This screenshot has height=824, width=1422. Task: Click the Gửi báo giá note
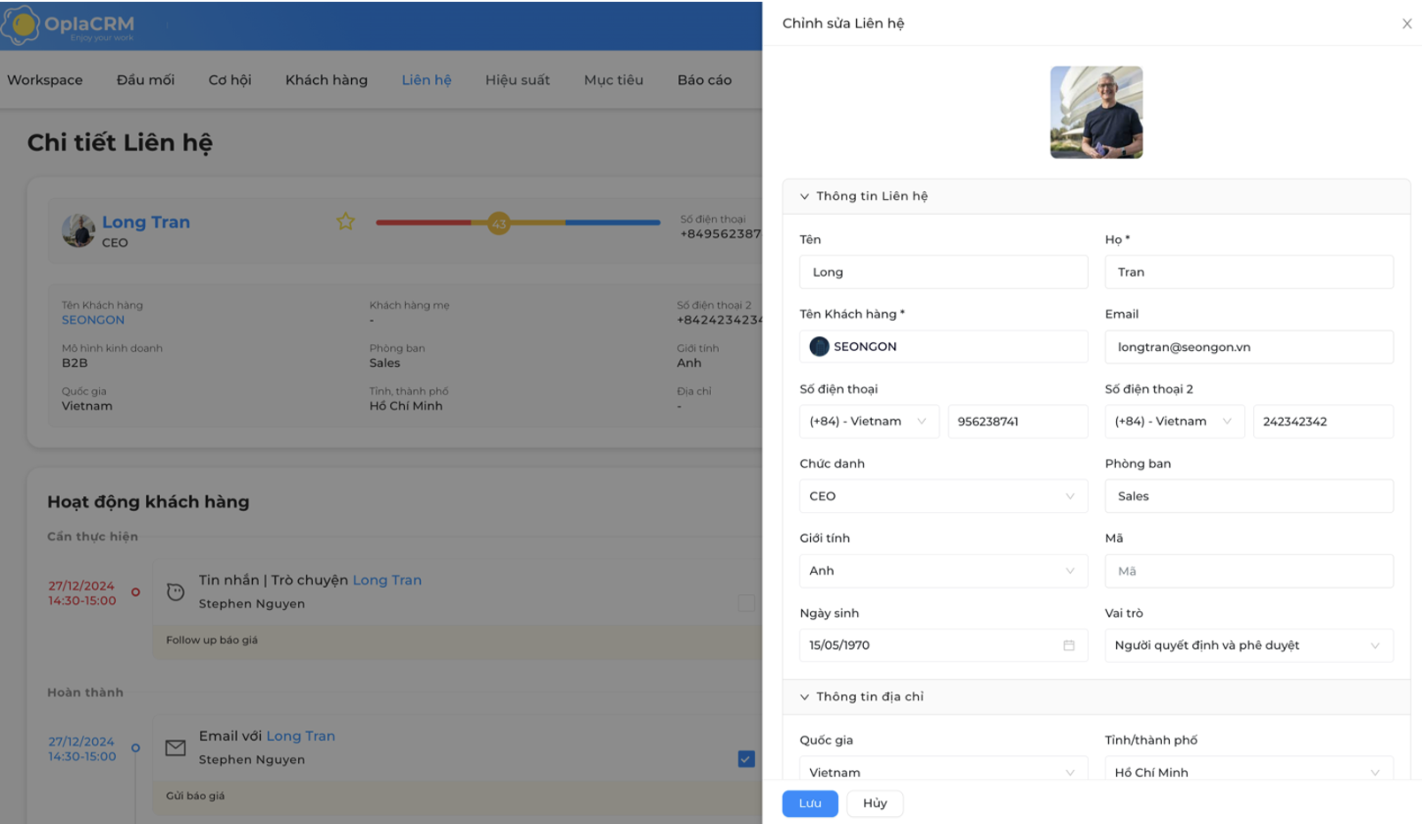pyautogui.click(x=457, y=796)
